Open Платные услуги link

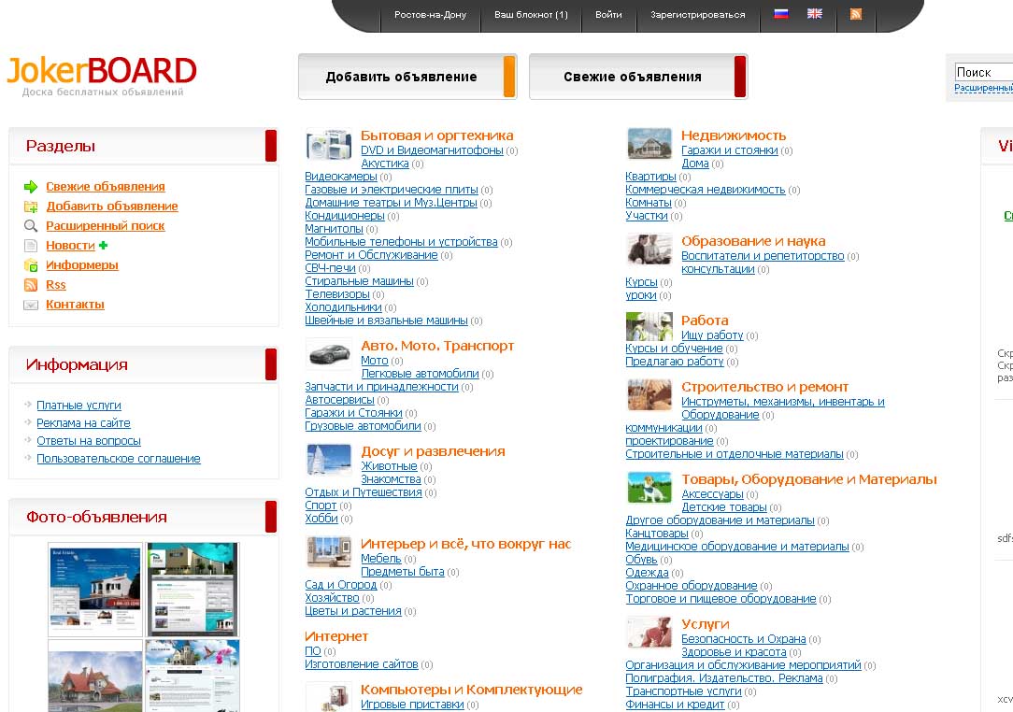point(78,406)
